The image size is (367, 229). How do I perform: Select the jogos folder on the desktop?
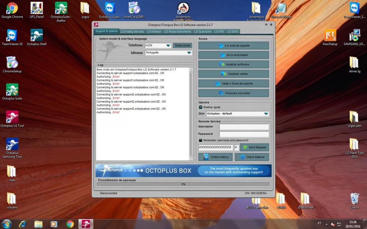pos(85,10)
